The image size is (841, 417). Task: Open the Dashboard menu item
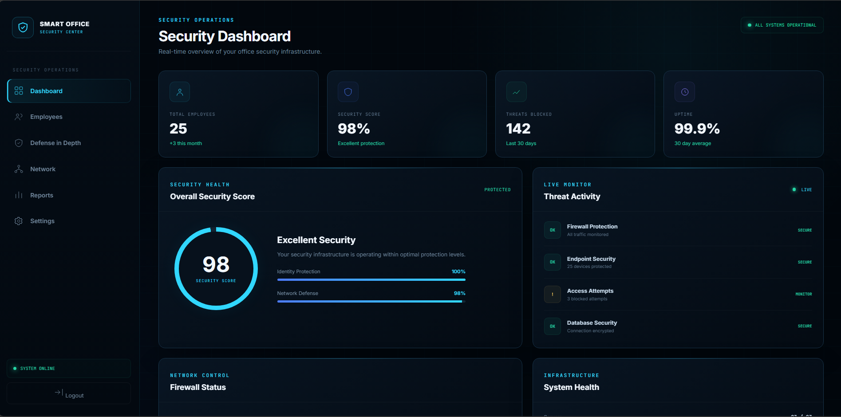(x=69, y=91)
